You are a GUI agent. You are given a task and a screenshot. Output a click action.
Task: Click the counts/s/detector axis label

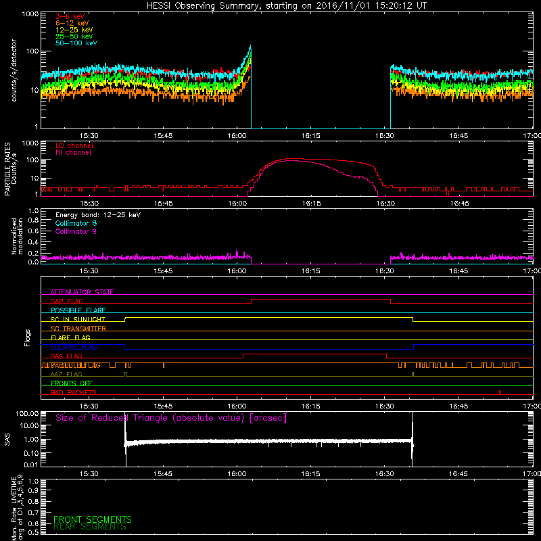tap(14, 70)
